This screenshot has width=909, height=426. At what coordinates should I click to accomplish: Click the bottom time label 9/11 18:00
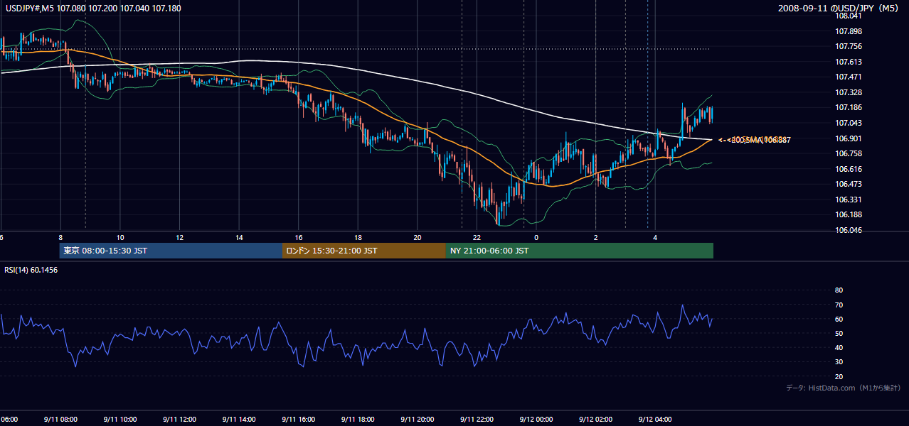click(358, 419)
